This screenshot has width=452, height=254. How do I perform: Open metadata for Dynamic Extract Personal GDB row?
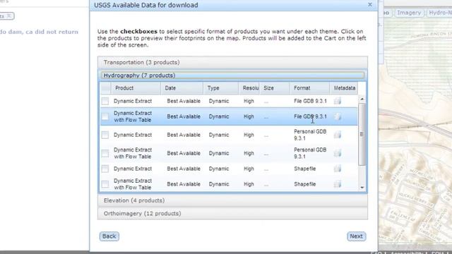pos(338,135)
